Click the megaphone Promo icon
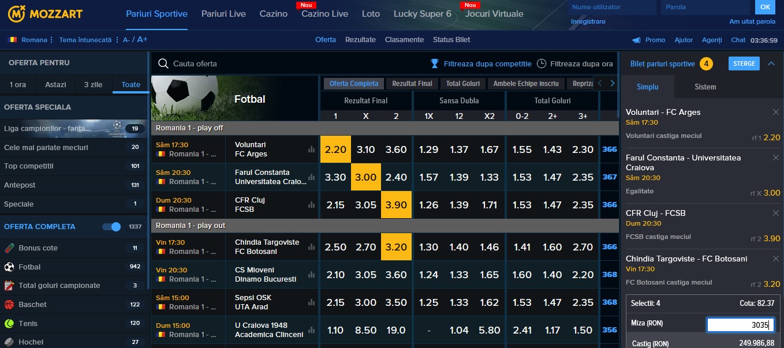The height and width of the screenshot is (348, 784). (x=636, y=40)
